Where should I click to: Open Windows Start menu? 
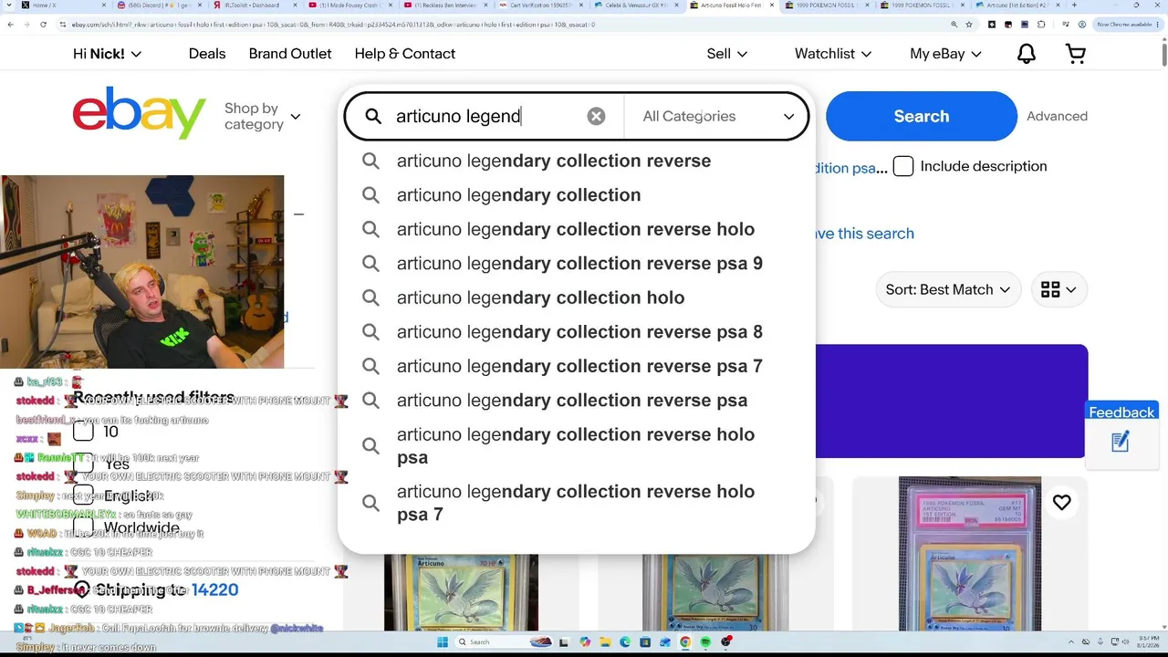tap(444, 642)
